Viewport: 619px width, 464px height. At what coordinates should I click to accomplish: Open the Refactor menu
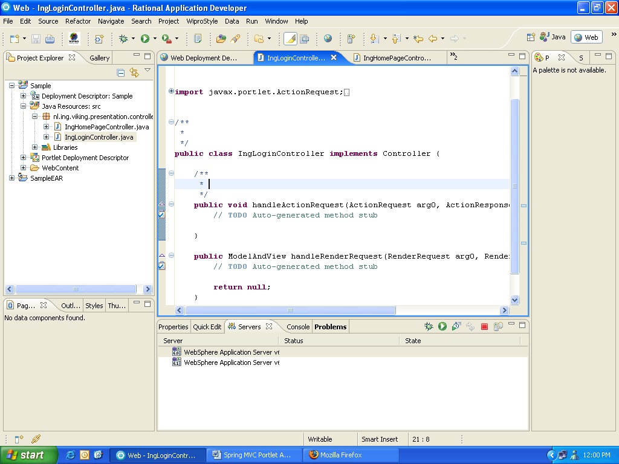77,21
